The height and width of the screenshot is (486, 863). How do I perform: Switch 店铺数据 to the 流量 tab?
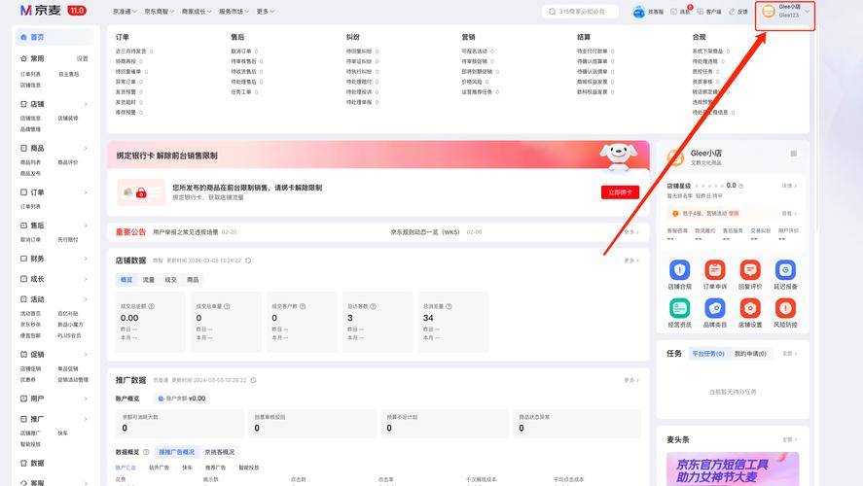(149, 280)
